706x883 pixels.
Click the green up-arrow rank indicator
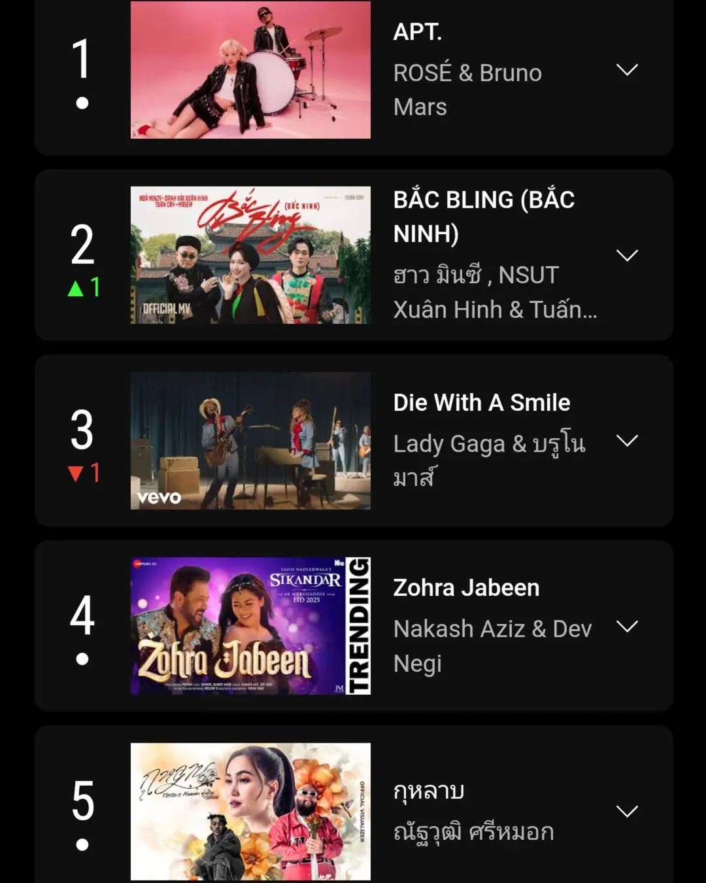76,288
